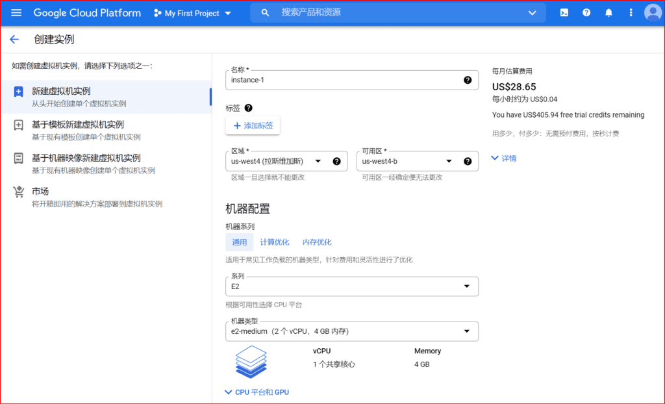
Task: Click the help icon beside the 名称 field
Action: [466, 79]
